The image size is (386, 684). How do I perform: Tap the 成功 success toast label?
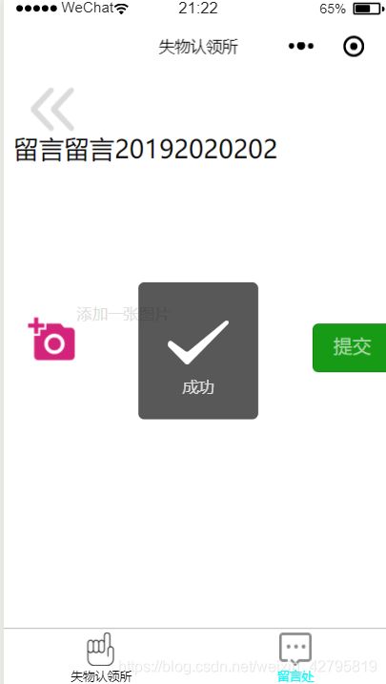click(198, 387)
